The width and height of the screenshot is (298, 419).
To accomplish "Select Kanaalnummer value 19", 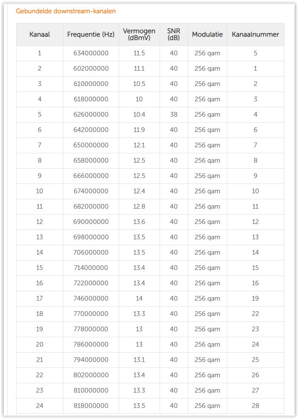I will (x=255, y=298).
